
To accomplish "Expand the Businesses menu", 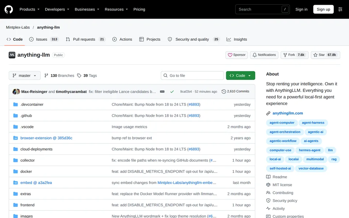I will pyautogui.click(x=87, y=9).
